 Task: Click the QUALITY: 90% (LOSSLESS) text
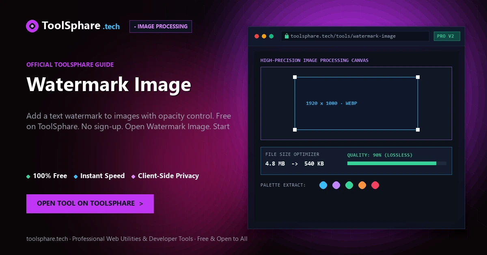[x=380, y=155]
